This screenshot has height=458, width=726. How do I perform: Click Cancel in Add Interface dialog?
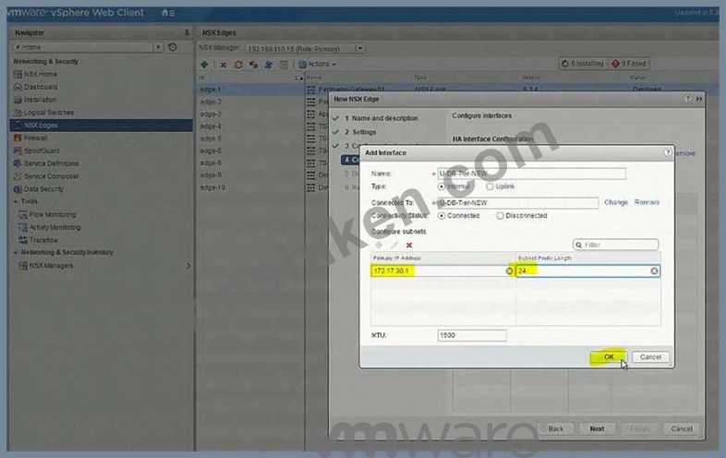coord(650,357)
